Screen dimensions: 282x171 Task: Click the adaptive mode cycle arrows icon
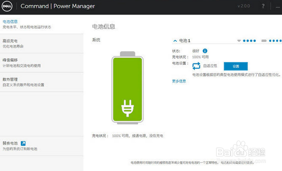196,66
